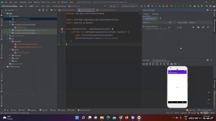The width and height of the screenshot is (216, 121).
Task: Click the red Stop button in toolbar
Action: pyautogui.click(x=167, y=6)
